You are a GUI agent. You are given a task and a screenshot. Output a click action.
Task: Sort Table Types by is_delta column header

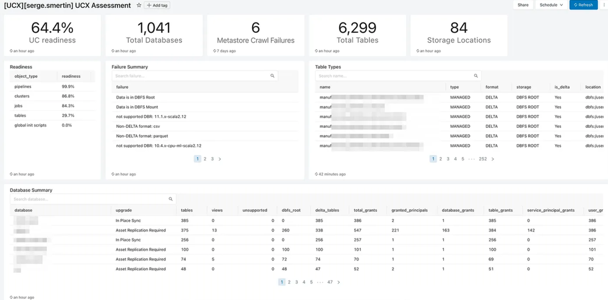tap(565, 87)
